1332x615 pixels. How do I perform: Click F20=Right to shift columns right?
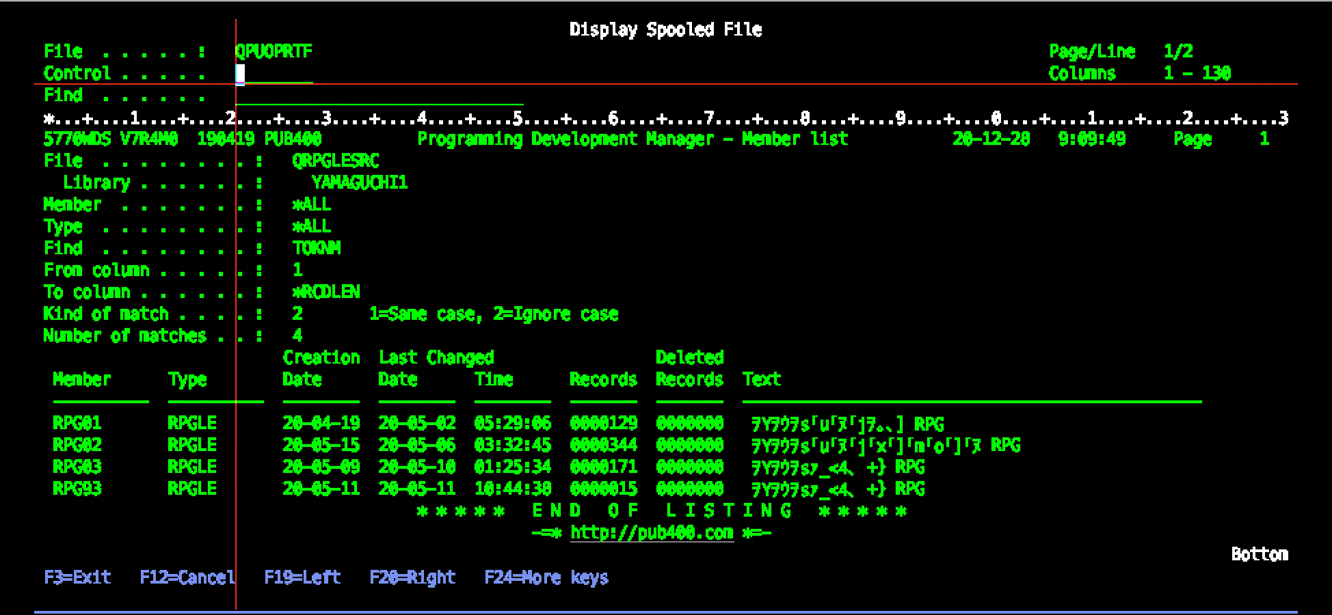(x=412, y=577)
